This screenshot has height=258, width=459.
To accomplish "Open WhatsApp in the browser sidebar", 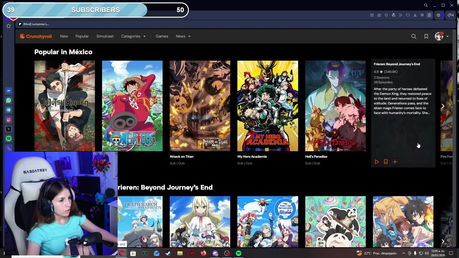I will pos(9,100).
